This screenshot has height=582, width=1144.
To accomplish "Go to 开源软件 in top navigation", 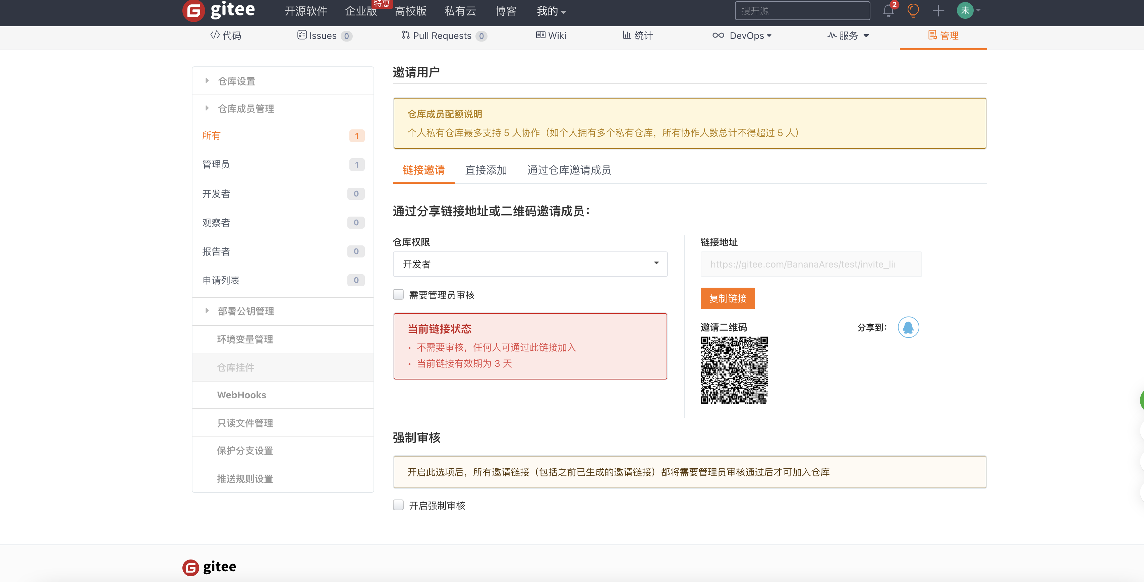I will [x=305, y=11].
